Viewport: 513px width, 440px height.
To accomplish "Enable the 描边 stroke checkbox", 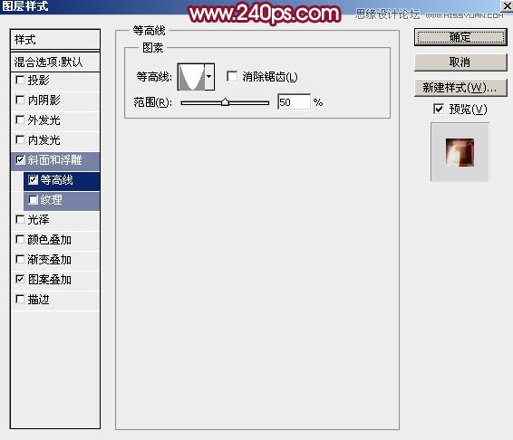I will [20, 299].
